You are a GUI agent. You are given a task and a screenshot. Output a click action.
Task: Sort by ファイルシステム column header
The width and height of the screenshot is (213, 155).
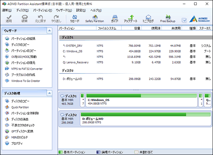click(109, 28)
